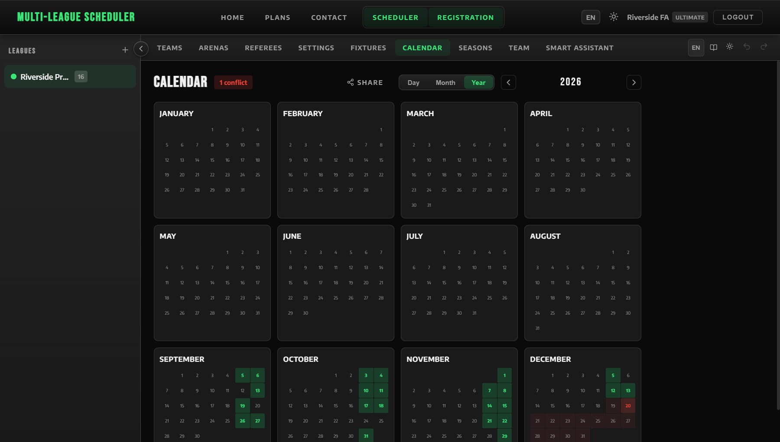Switch to the Fixtures tab
The image size is (780, 442).
(x=368, y=48)
